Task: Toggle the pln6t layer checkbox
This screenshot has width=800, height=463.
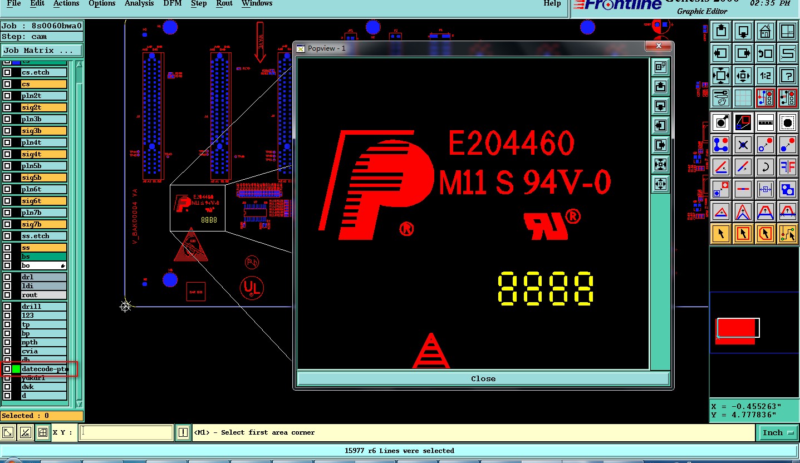Action: coord(7,189)
